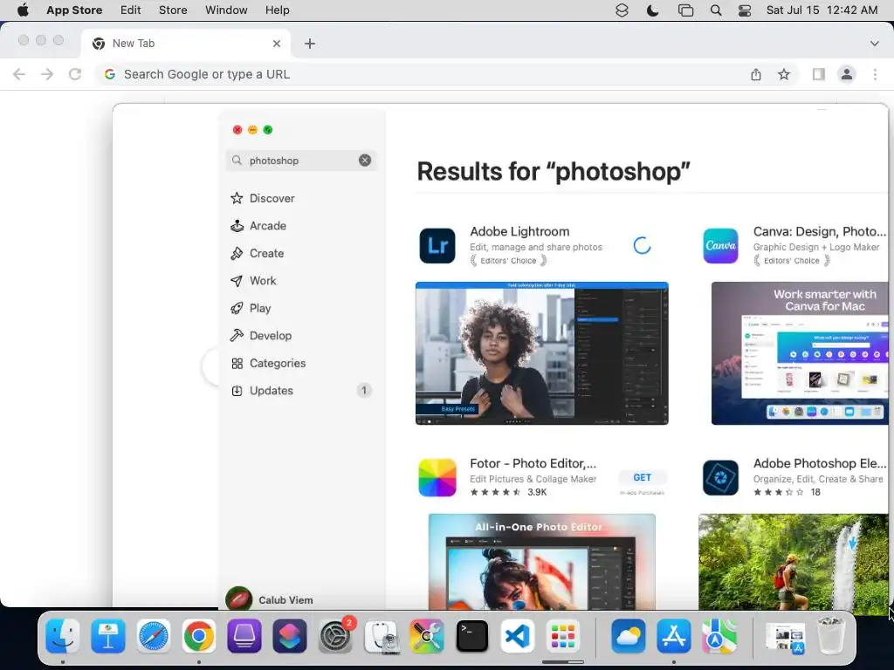The image size is (894, 670).
Task: Open the Edit menu
Action: [x=131, y=10]
